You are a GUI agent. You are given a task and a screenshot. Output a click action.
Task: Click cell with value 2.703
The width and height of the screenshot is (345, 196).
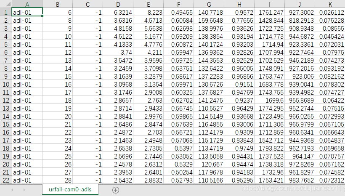[x=148, y=132]
